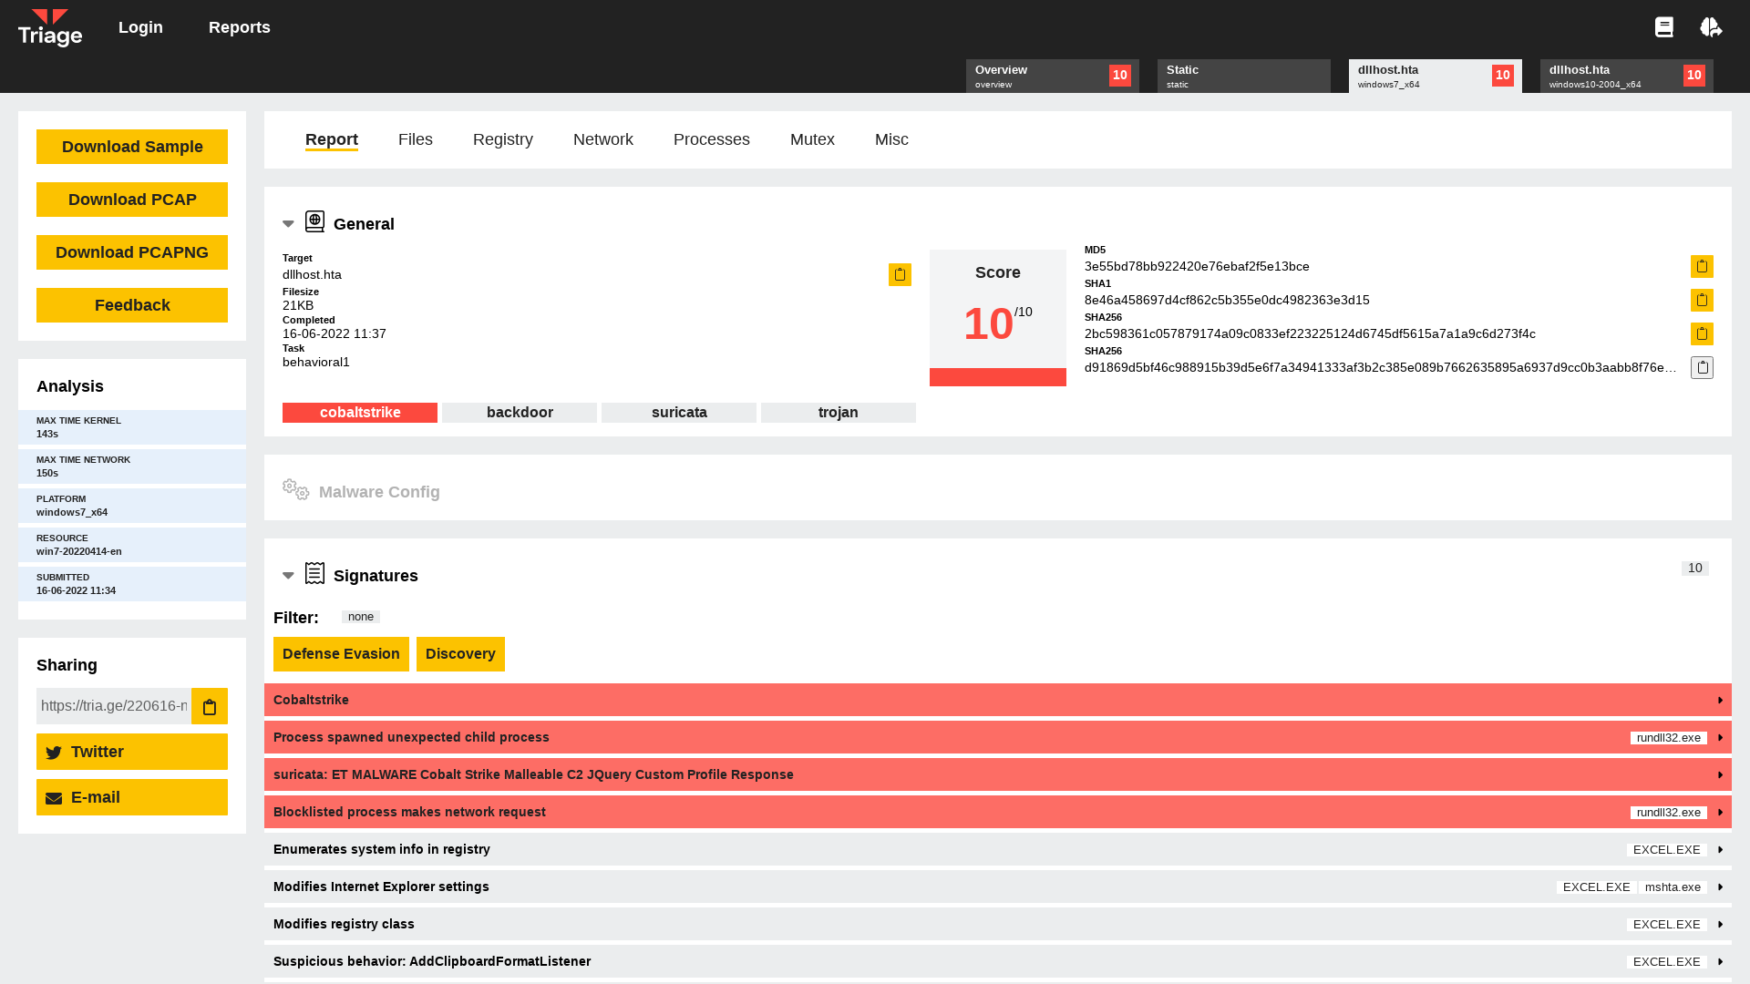The height and width of the screenshot is (984, 1750).
Task: Open the Static analysis tab
Action: pyautogui.click(x=1244, y=76)
